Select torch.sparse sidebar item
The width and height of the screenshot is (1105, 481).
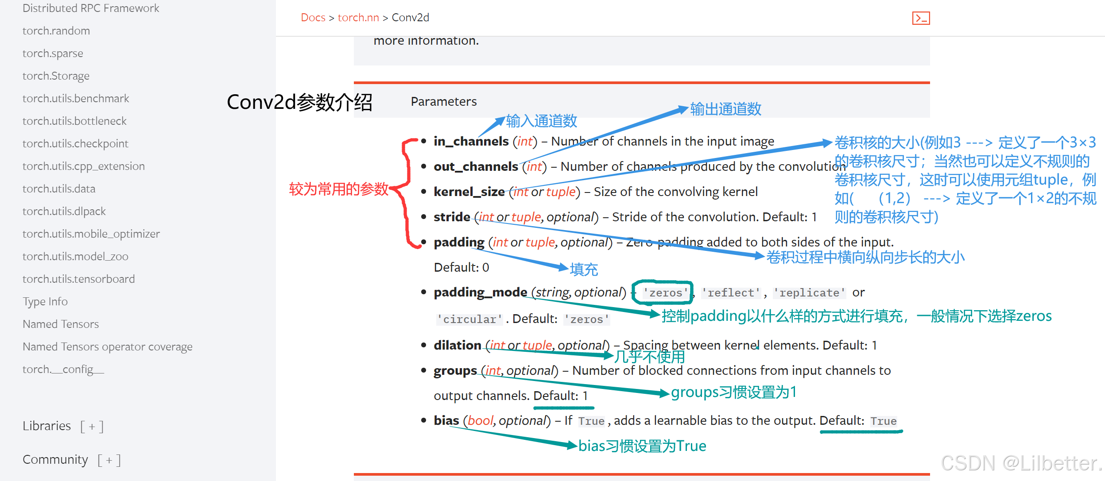coord(53,53)
